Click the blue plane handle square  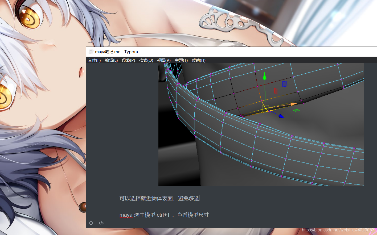(x=285, y=84)
